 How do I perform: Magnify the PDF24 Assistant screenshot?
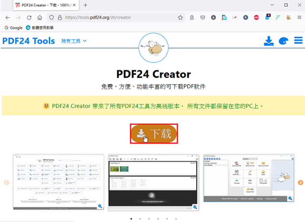290,198
